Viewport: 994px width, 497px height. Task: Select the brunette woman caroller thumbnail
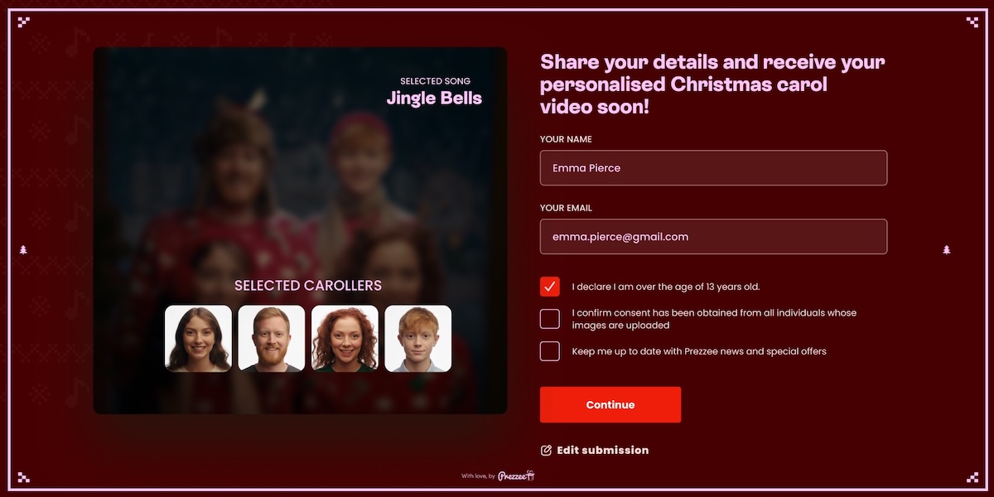pyautogui.click(x=198, y=339)
